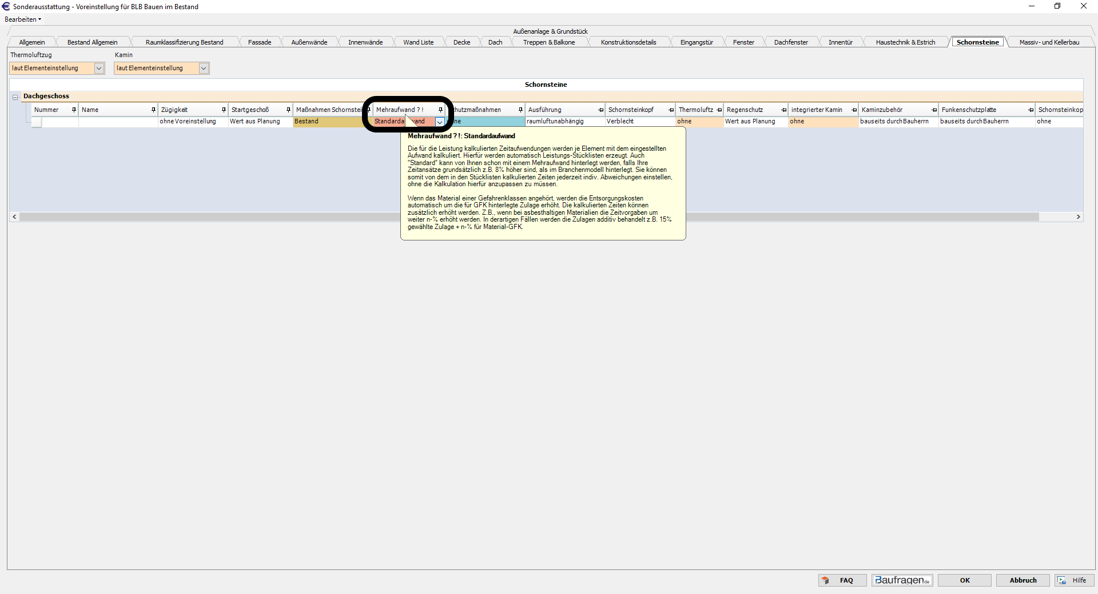Open Baufragen.de link button

902,580
